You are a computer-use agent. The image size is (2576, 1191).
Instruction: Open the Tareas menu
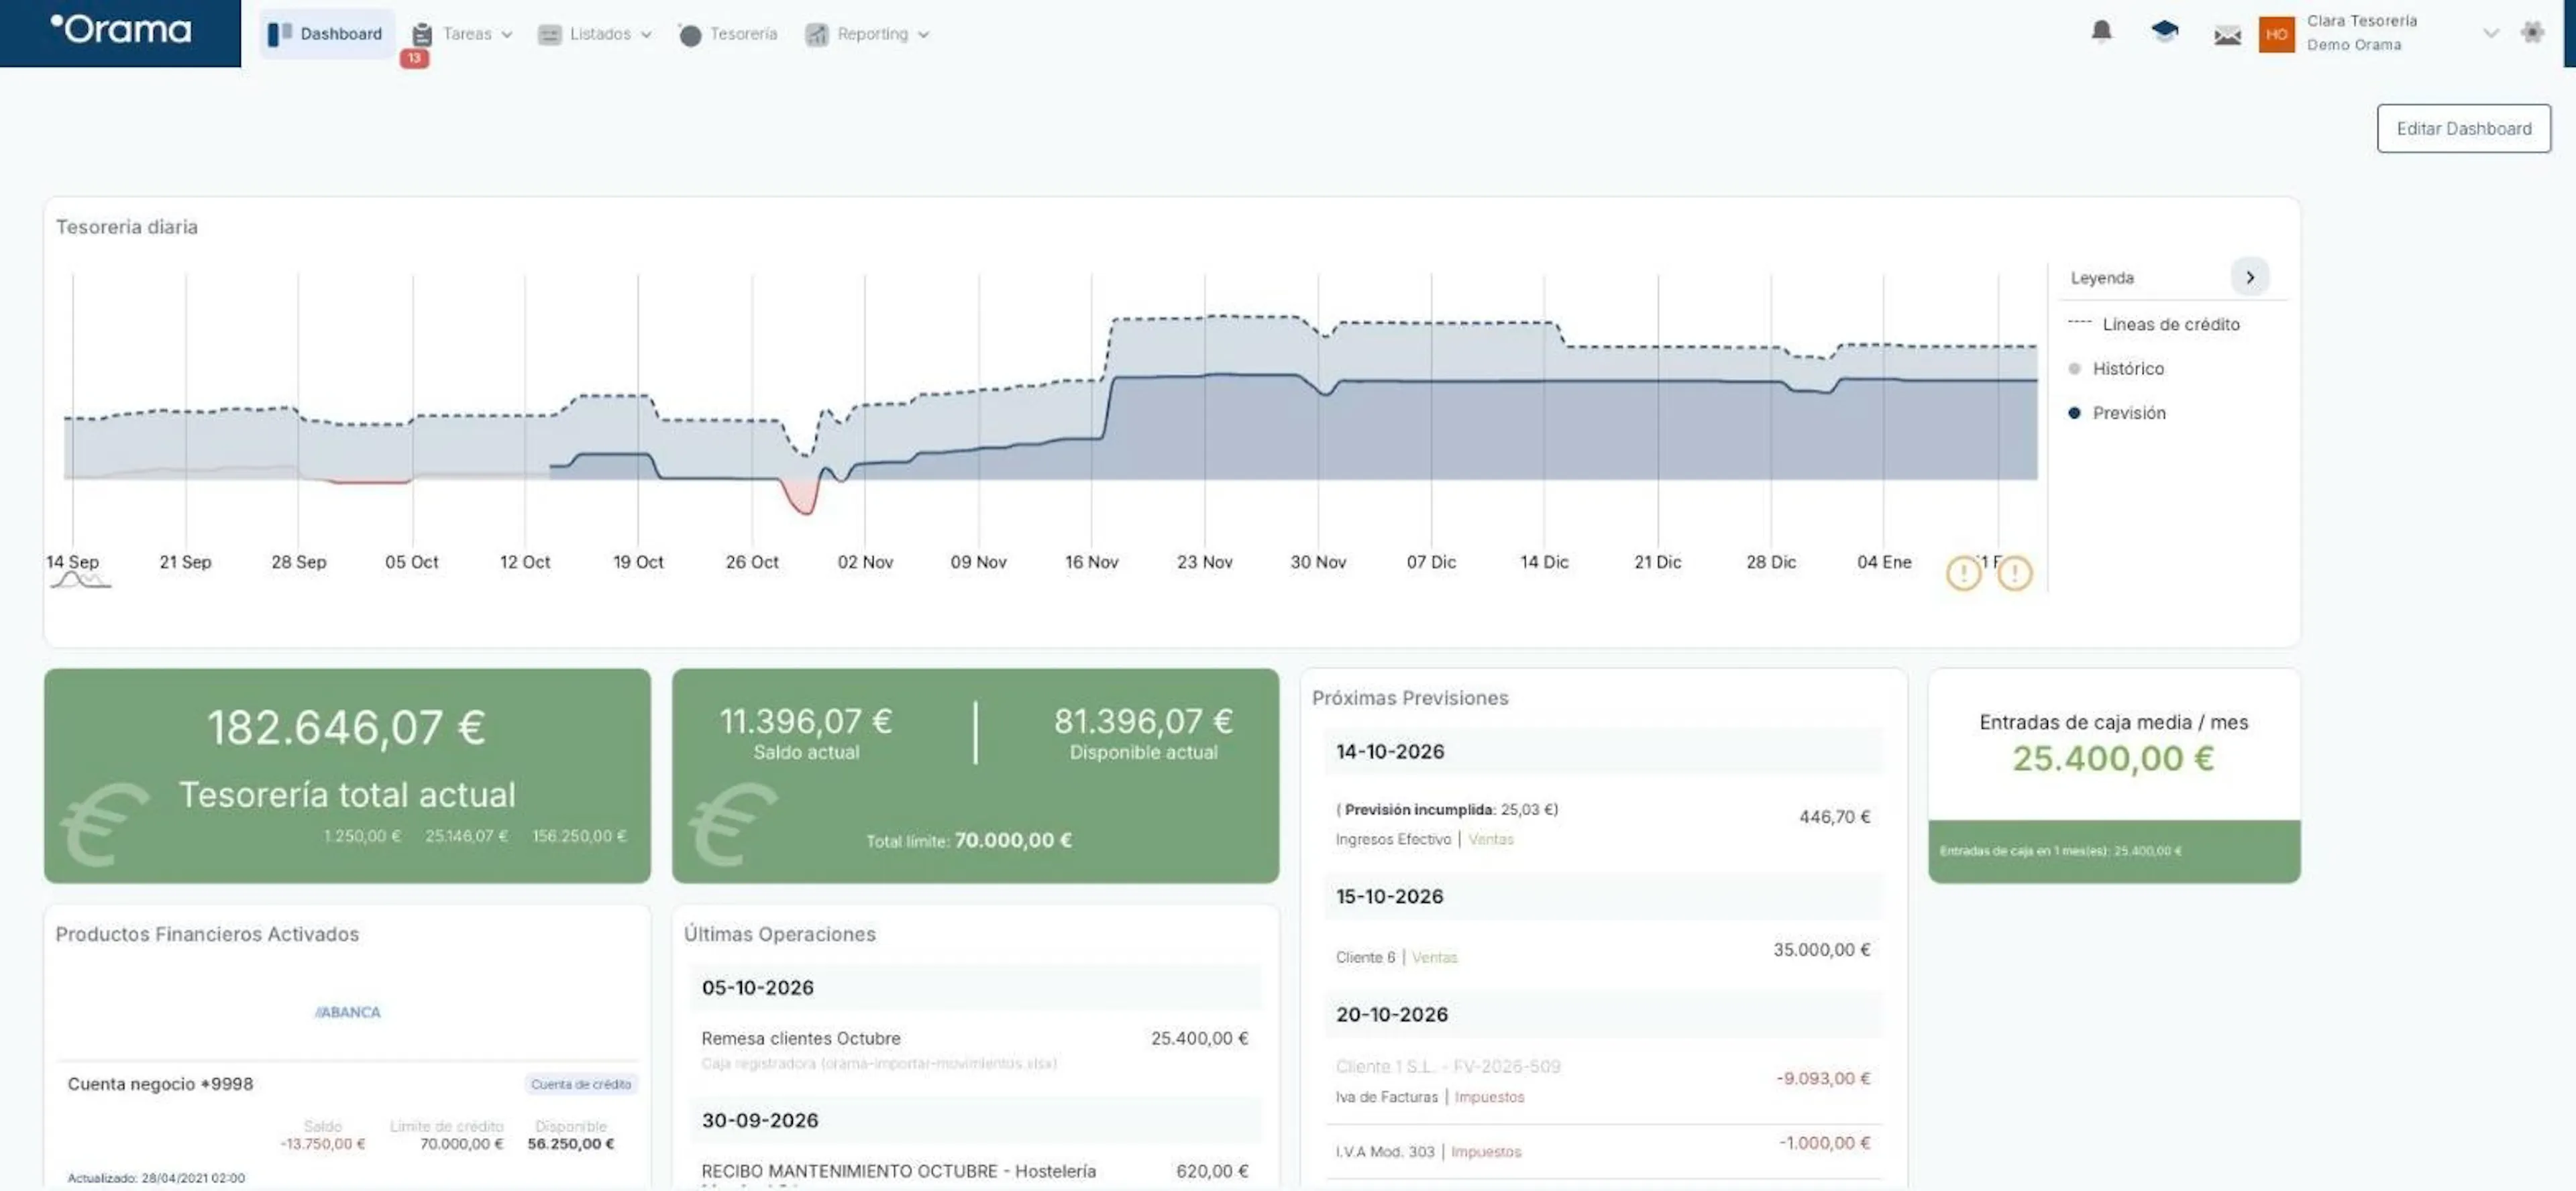point(467,34)
